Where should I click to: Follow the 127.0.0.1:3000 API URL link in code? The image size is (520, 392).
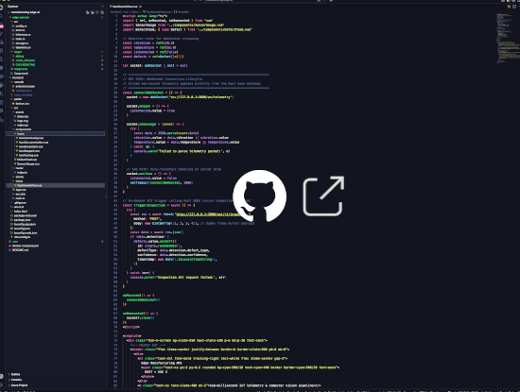[x=211, y=214]
